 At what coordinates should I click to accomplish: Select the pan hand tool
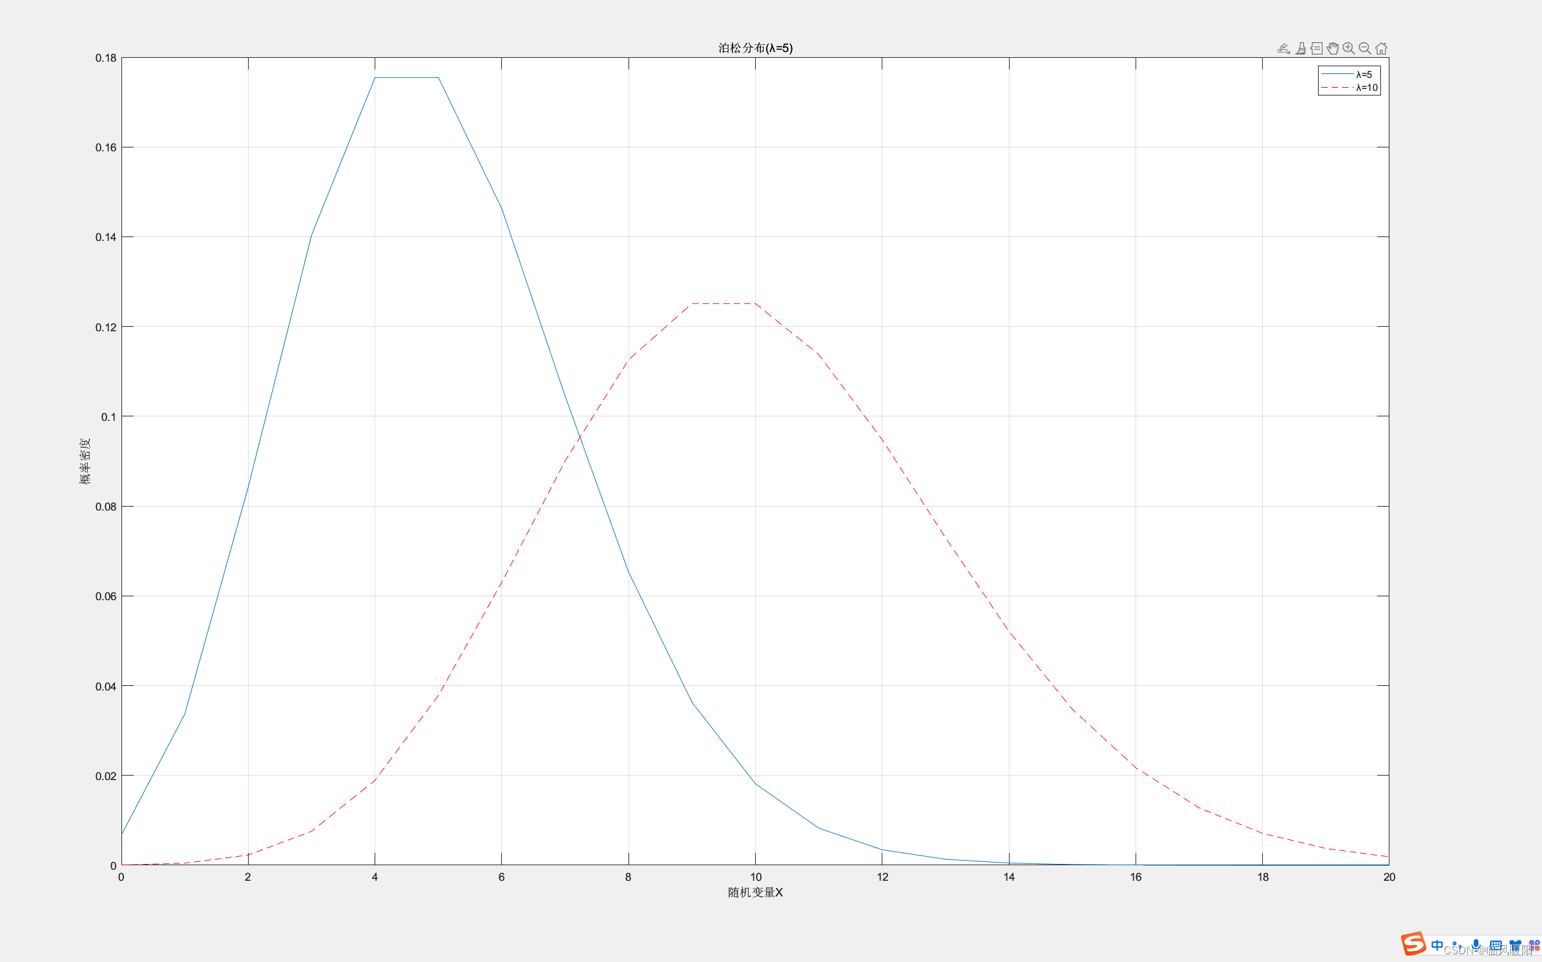point(1332,49)
